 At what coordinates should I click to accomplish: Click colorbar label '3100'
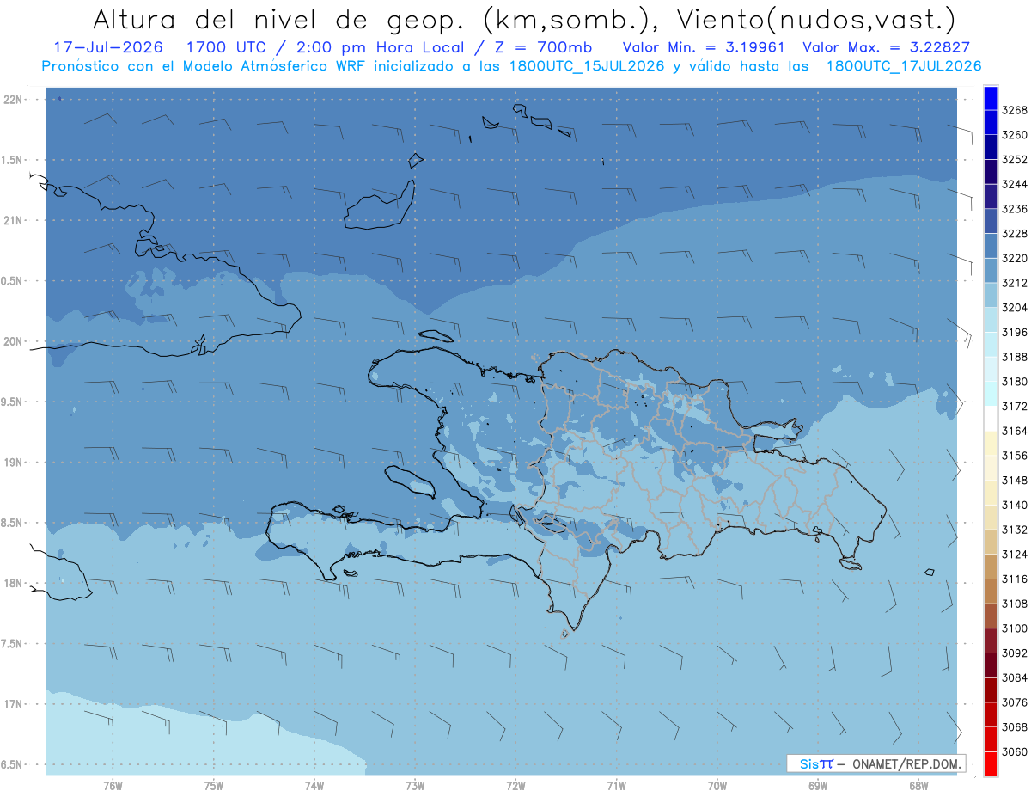tap(1015, 628)
